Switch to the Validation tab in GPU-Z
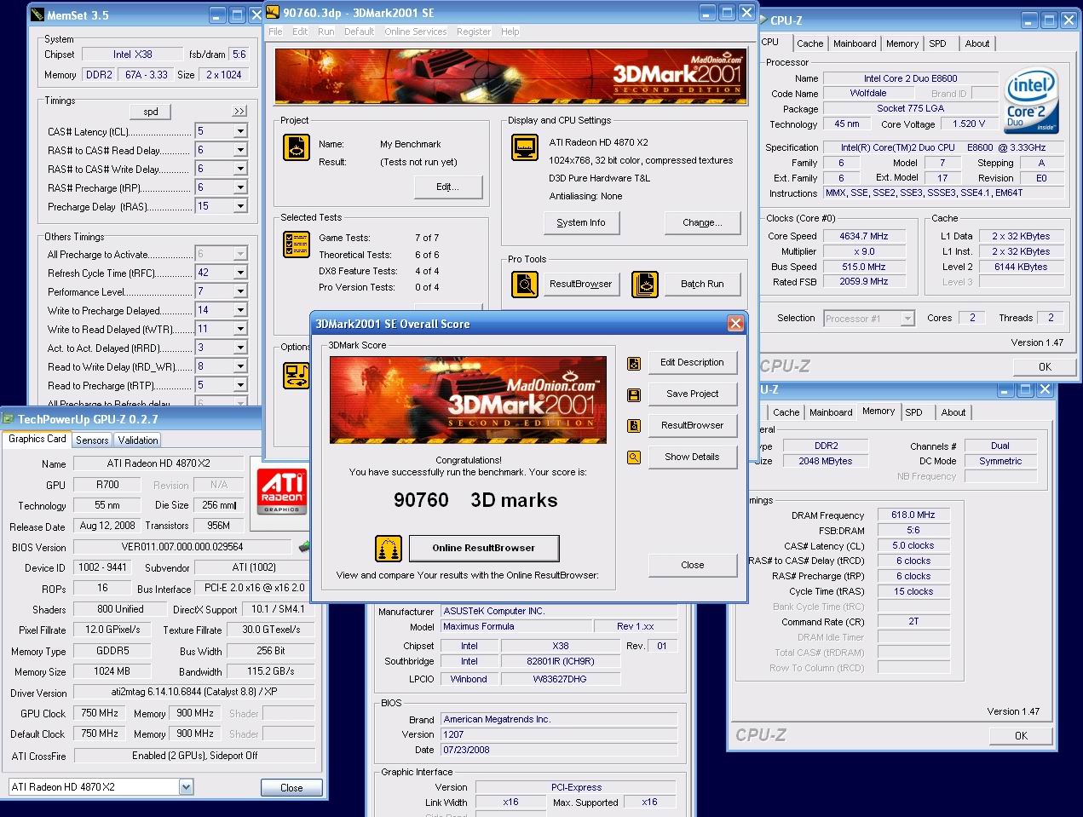1083x817 pixels. tap(137, 440)
